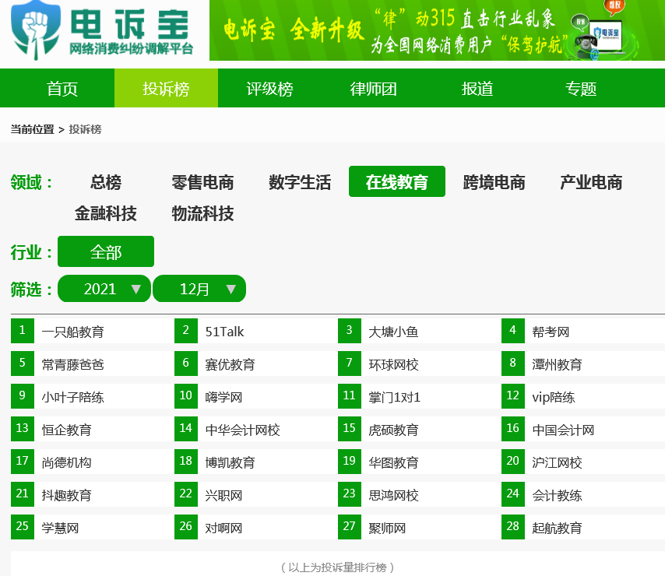This screenshot has height=576, width=665.
Task: Filter by 数字生活 field
Action: pos(300,182)
